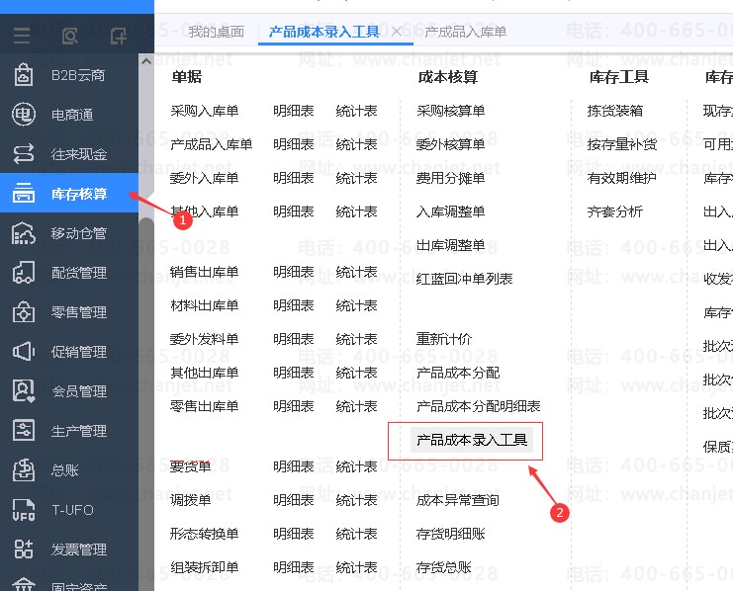Open 委外发料单
This screenshot has width=733, height=591.
tap(205, 339)
